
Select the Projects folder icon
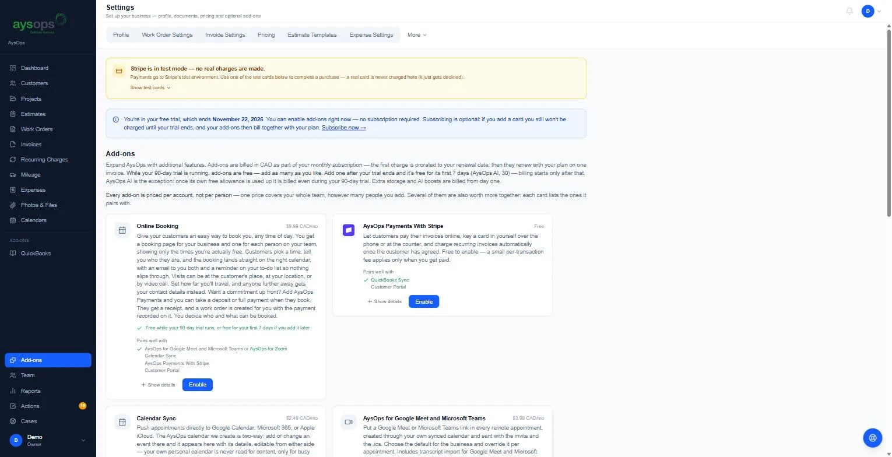pos(13,99)
